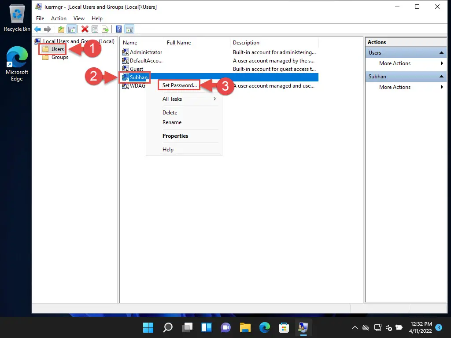Click the blue Back arrow in toolbar
Image resolution: width=451 pixels, height=338 pixels.
[38, 29]
